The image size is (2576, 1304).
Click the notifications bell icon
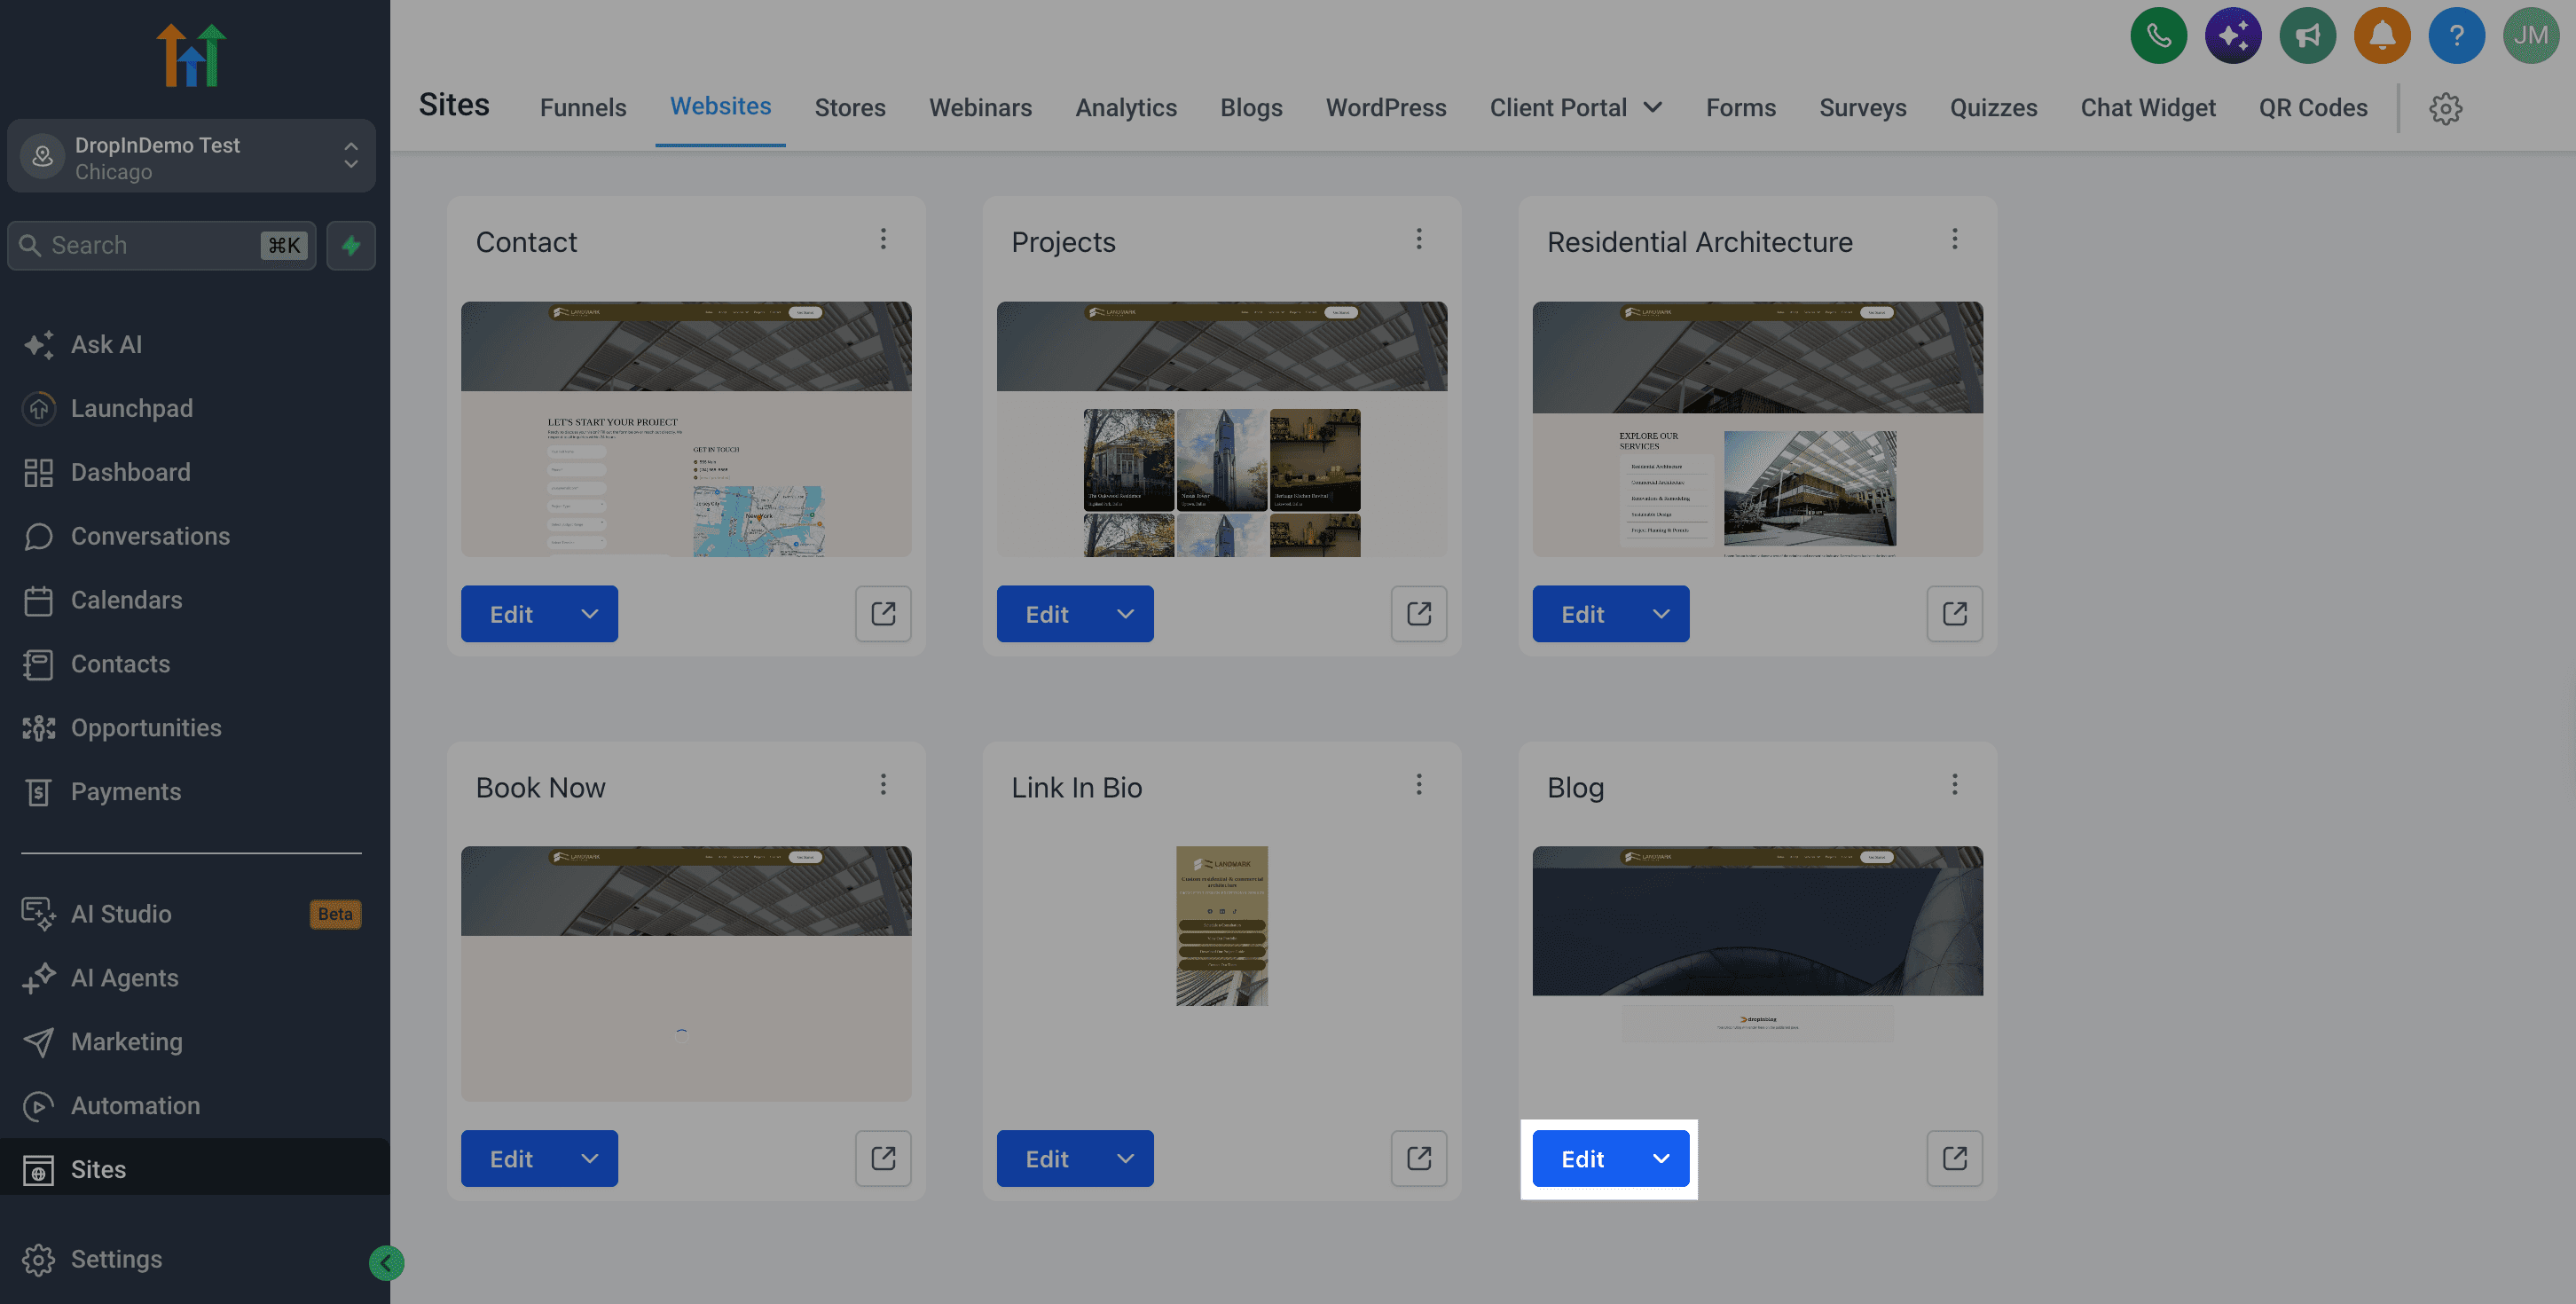coord(2382,36)
